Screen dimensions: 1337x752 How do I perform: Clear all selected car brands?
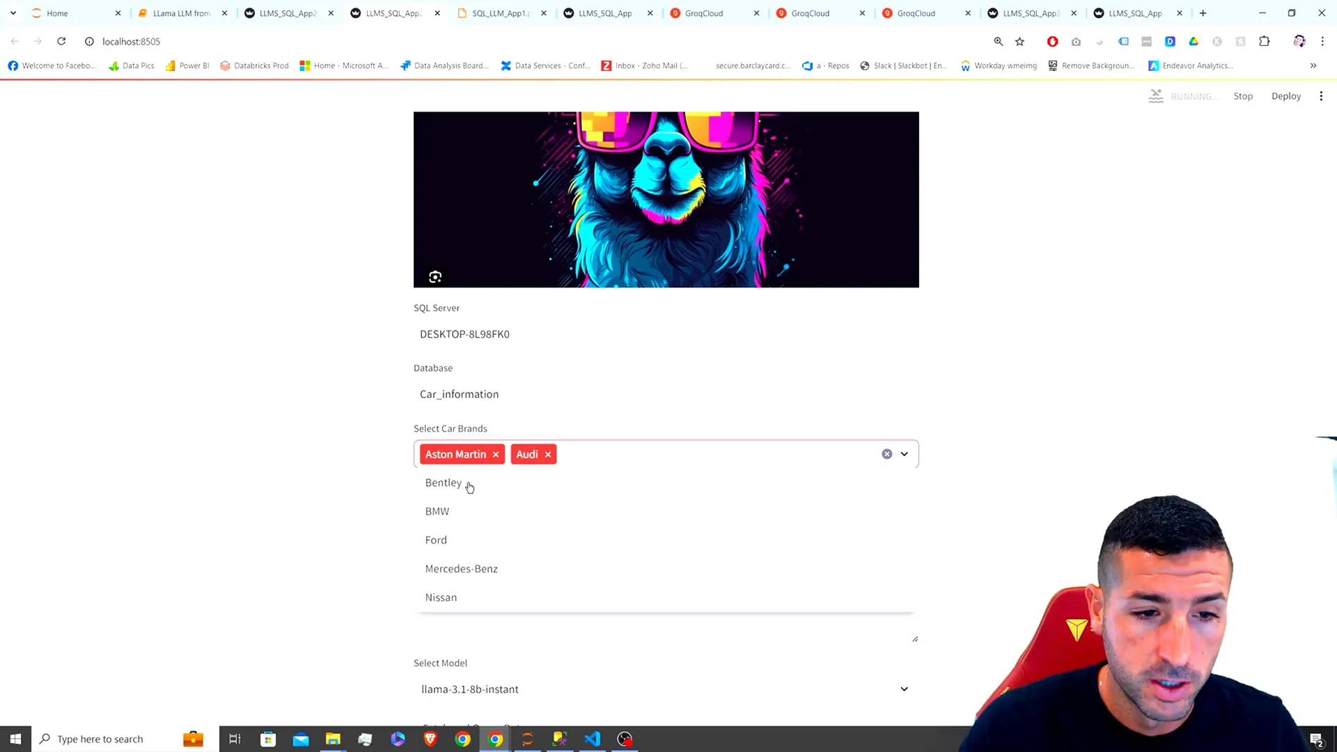click(886, 453)
